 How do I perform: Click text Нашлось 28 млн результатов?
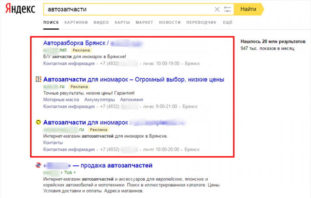(273, 41)
